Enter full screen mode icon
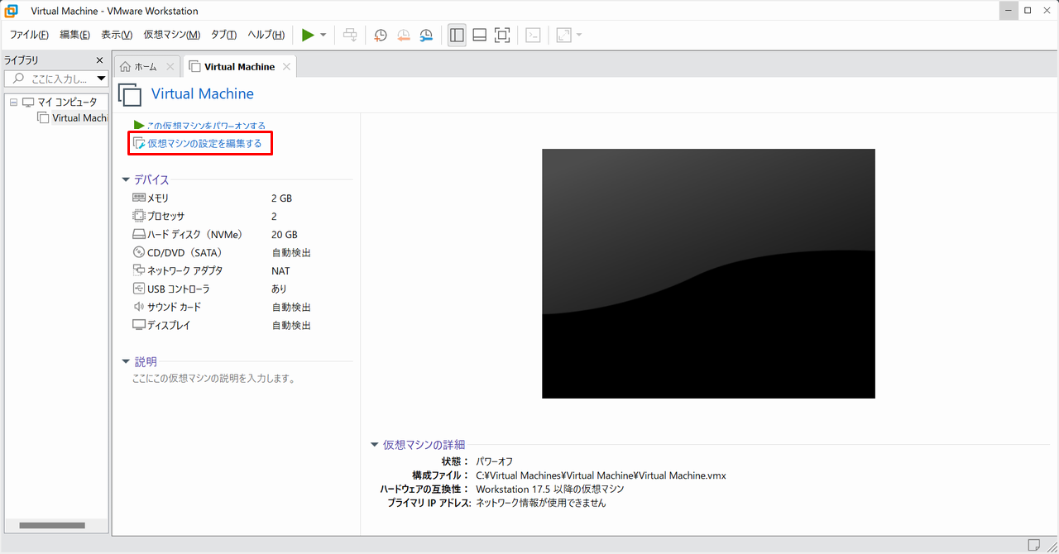This screenshot has height=554, width=1059. (502, 35)
